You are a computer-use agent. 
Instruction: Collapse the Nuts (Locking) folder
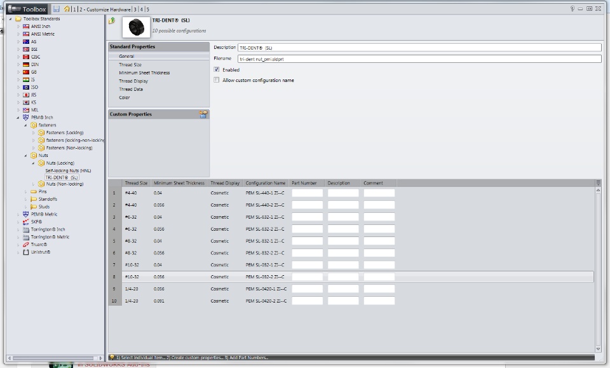pyautogui.click(x=34, y=163)
